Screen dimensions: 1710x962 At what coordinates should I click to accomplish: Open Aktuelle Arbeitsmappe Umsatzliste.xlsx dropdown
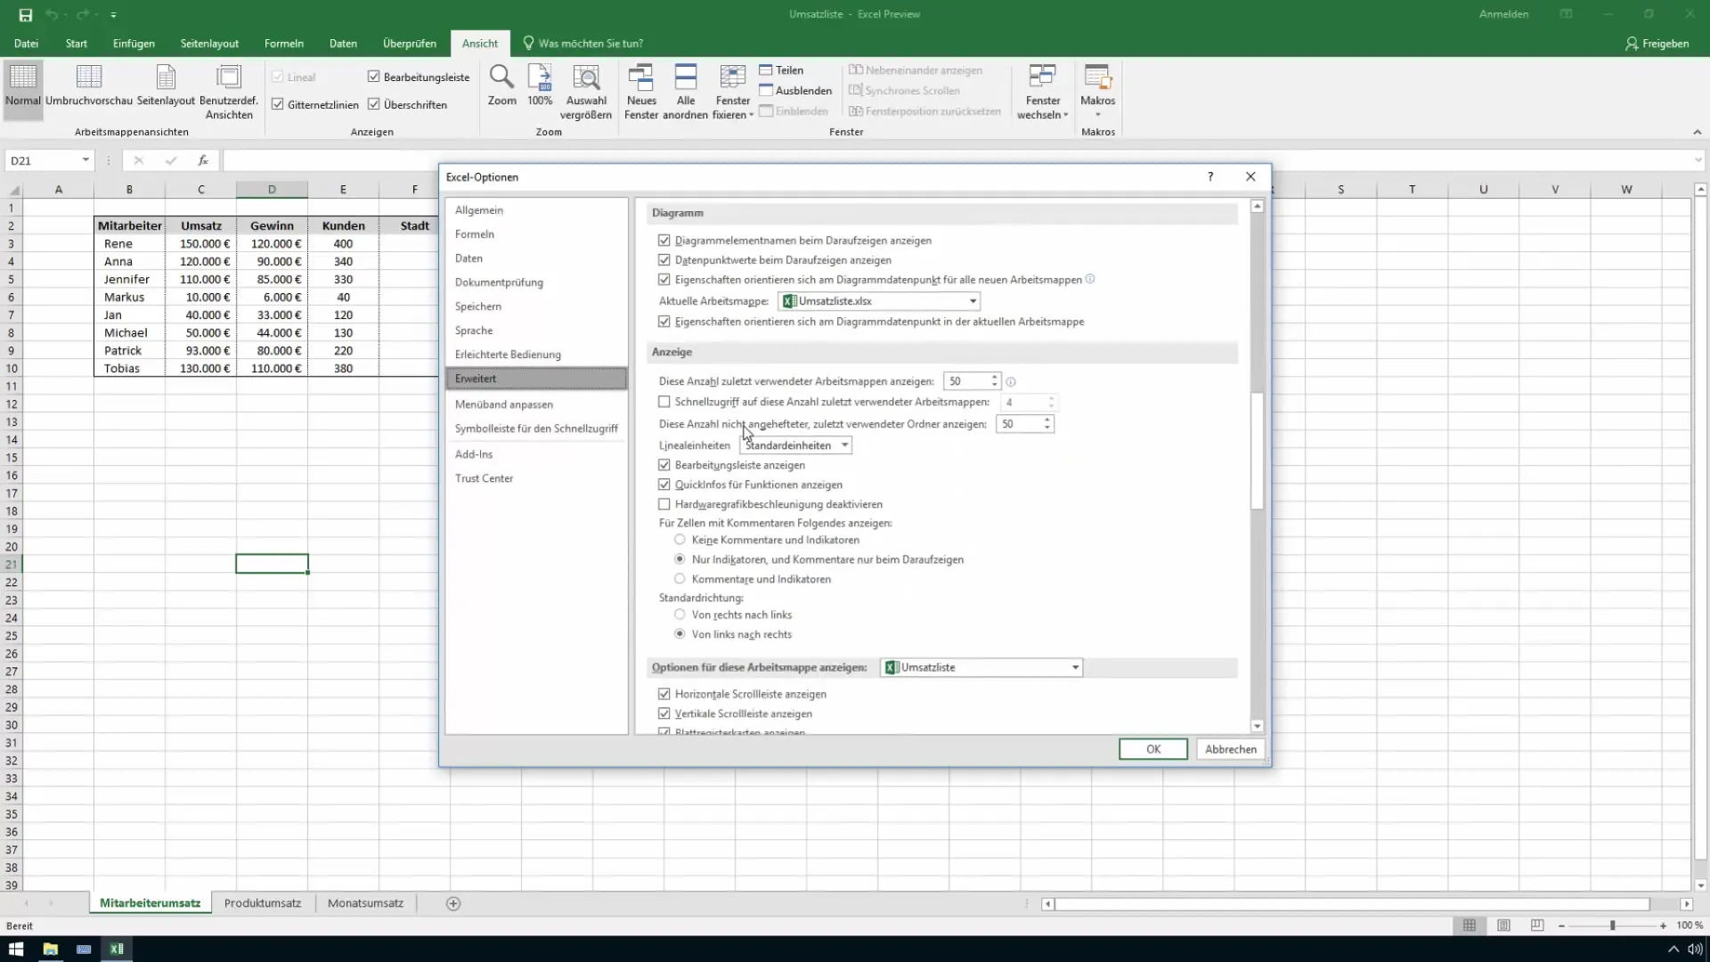click(879, 301)
